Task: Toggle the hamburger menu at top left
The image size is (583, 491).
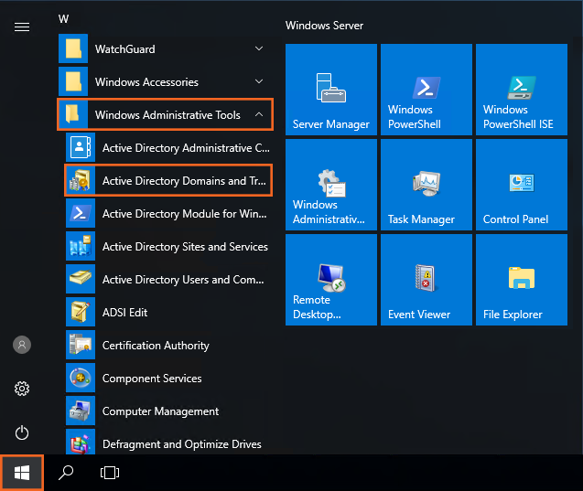Action: pos(22,27)
